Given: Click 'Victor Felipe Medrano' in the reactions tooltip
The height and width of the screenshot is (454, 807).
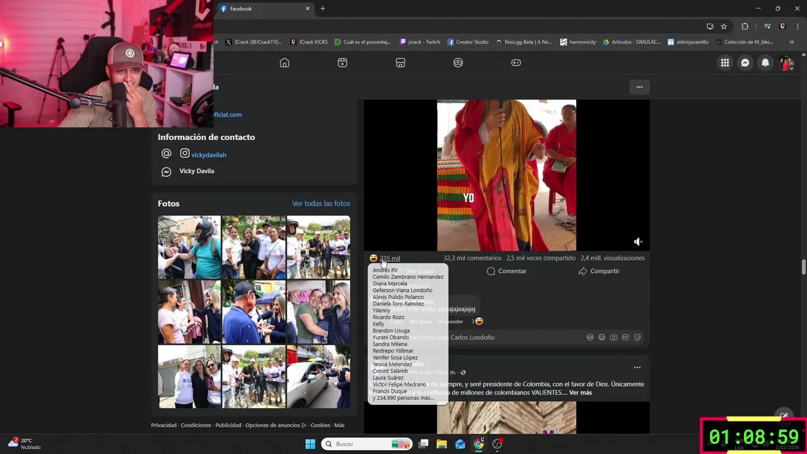Looking at the screenshot, I should (x=399, y=385).
